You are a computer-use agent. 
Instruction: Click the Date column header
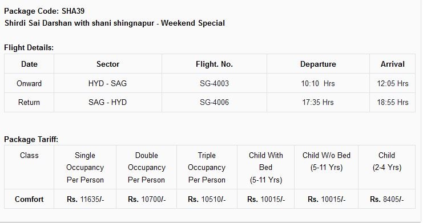click(x=29, y=64)
